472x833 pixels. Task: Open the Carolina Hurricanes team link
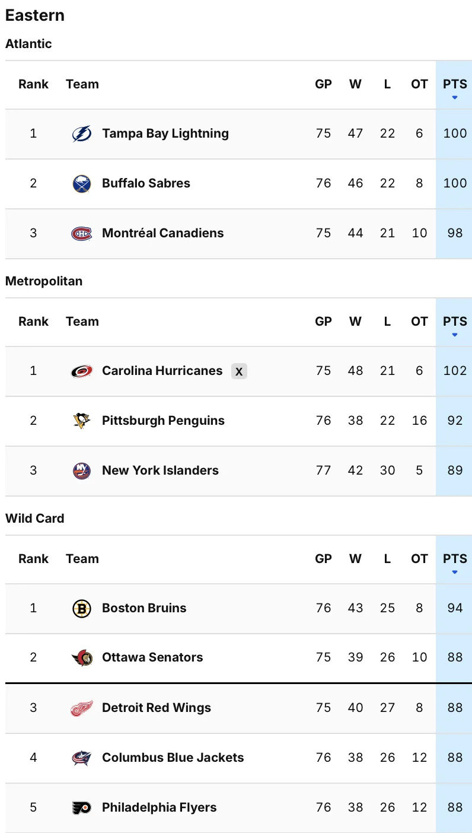point(162,371)
